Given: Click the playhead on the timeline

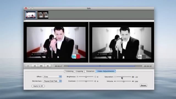Looking at the screenshot, I should [100, 66].
